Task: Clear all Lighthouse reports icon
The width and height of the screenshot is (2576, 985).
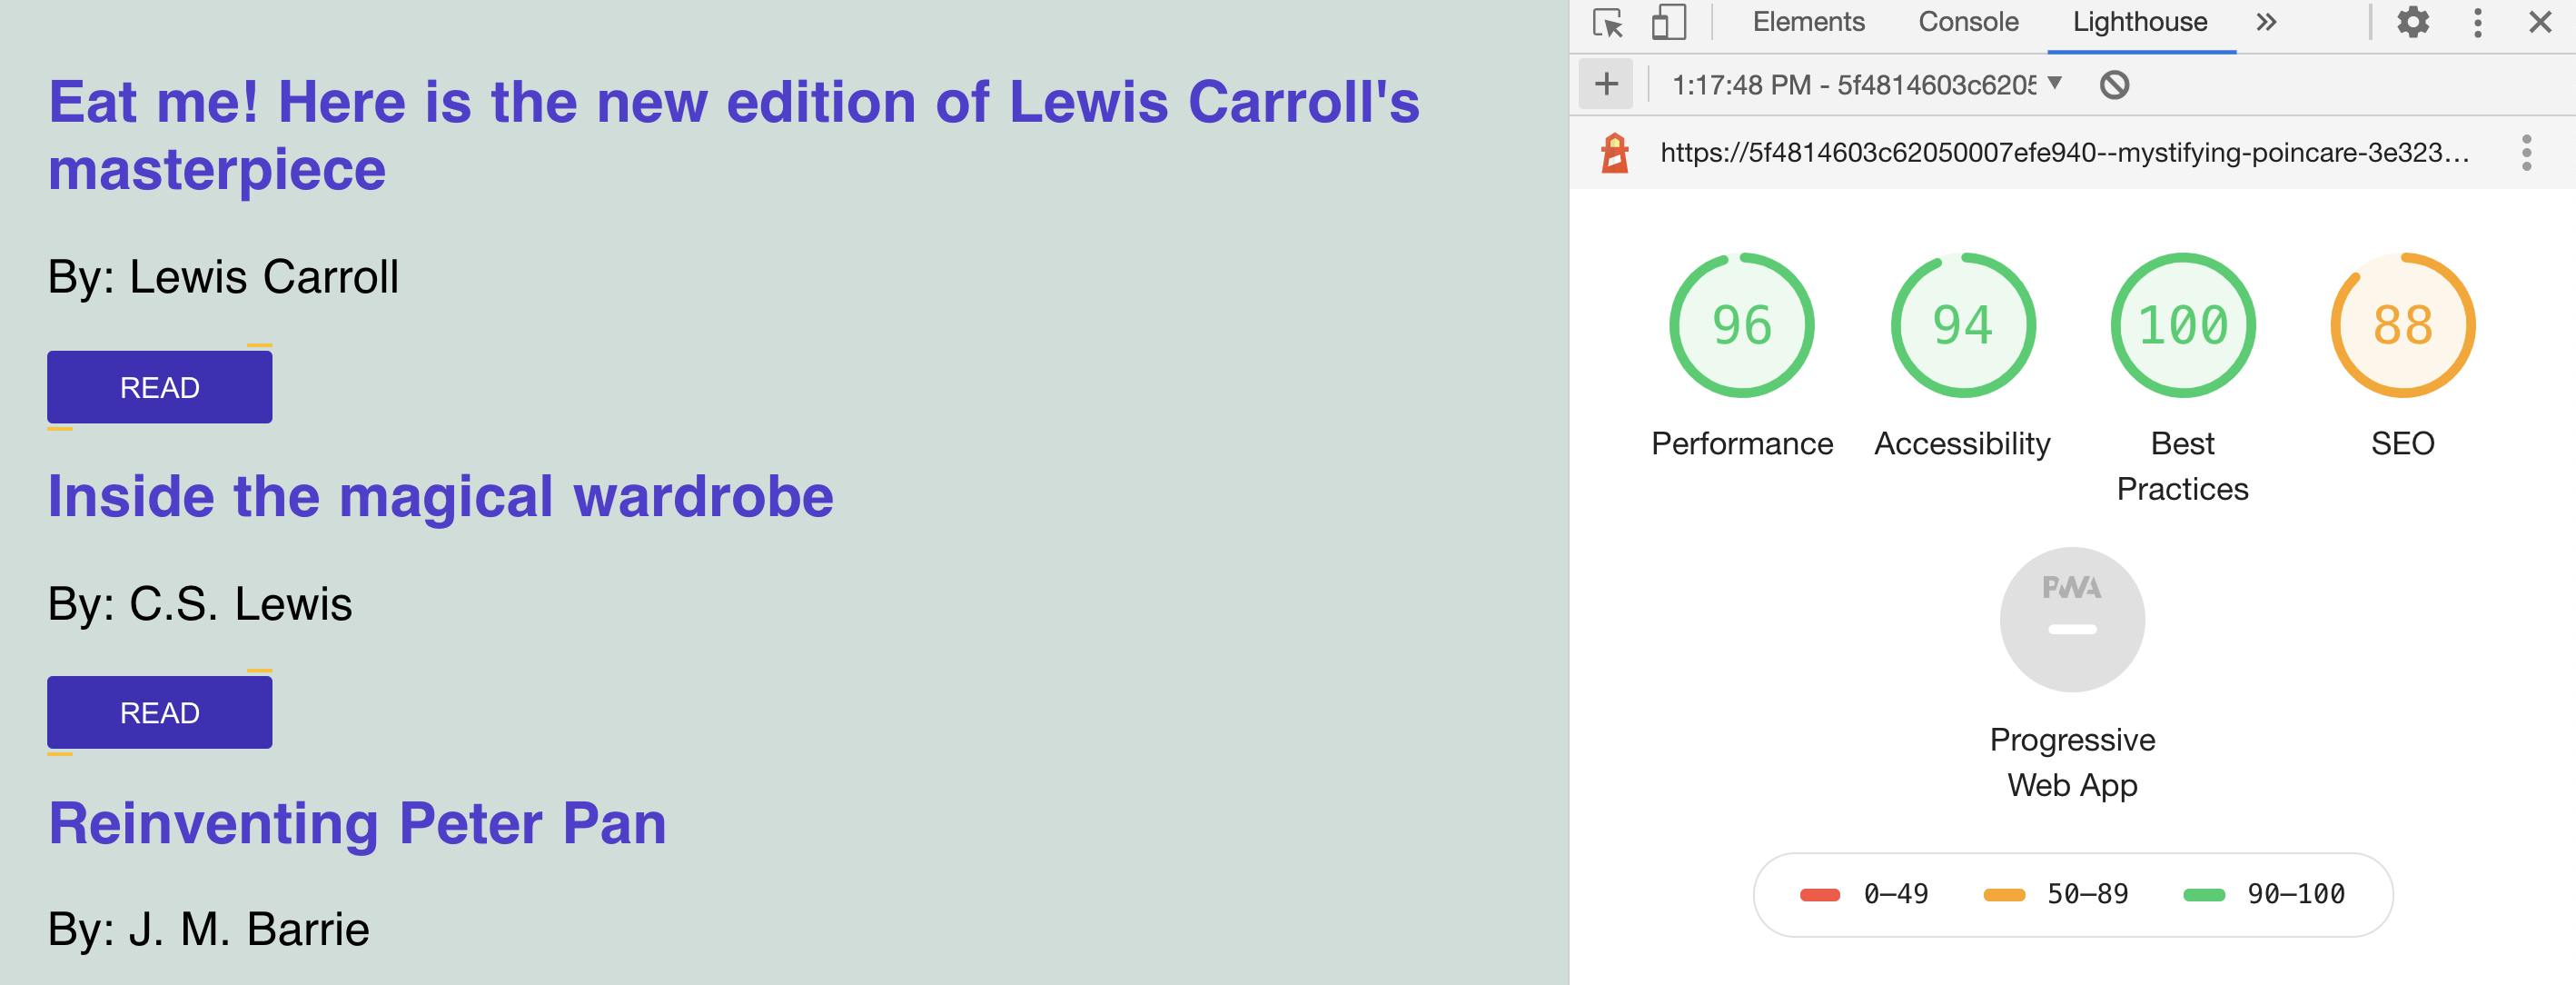Action: pyautogui.click(x=2114, y=85)
